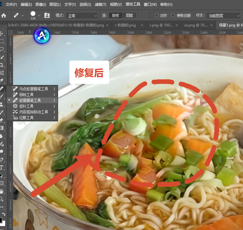Toggle the 使用旧版 (Use Legacy) checkbox
The image size is (243, 230).
pyautogui.click(x=173, y=15)
